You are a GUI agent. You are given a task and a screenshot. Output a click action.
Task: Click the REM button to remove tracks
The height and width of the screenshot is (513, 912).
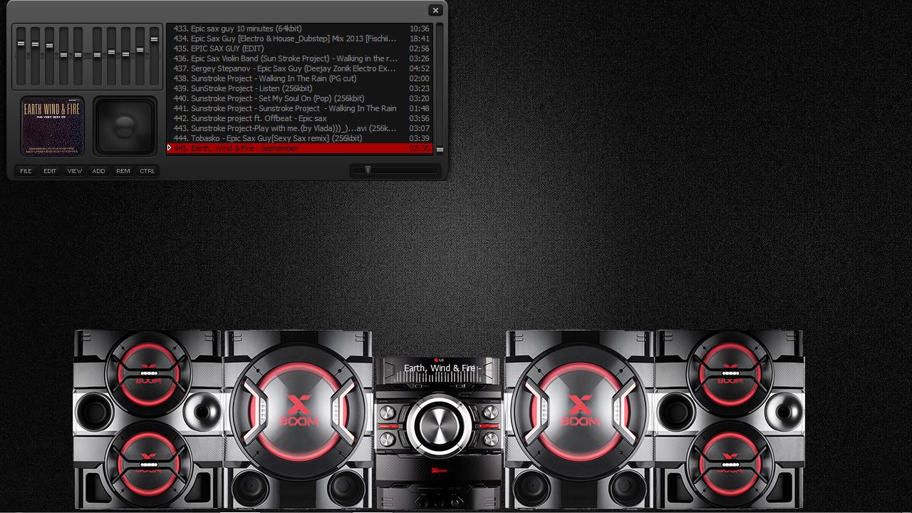(x=123, y=171)
